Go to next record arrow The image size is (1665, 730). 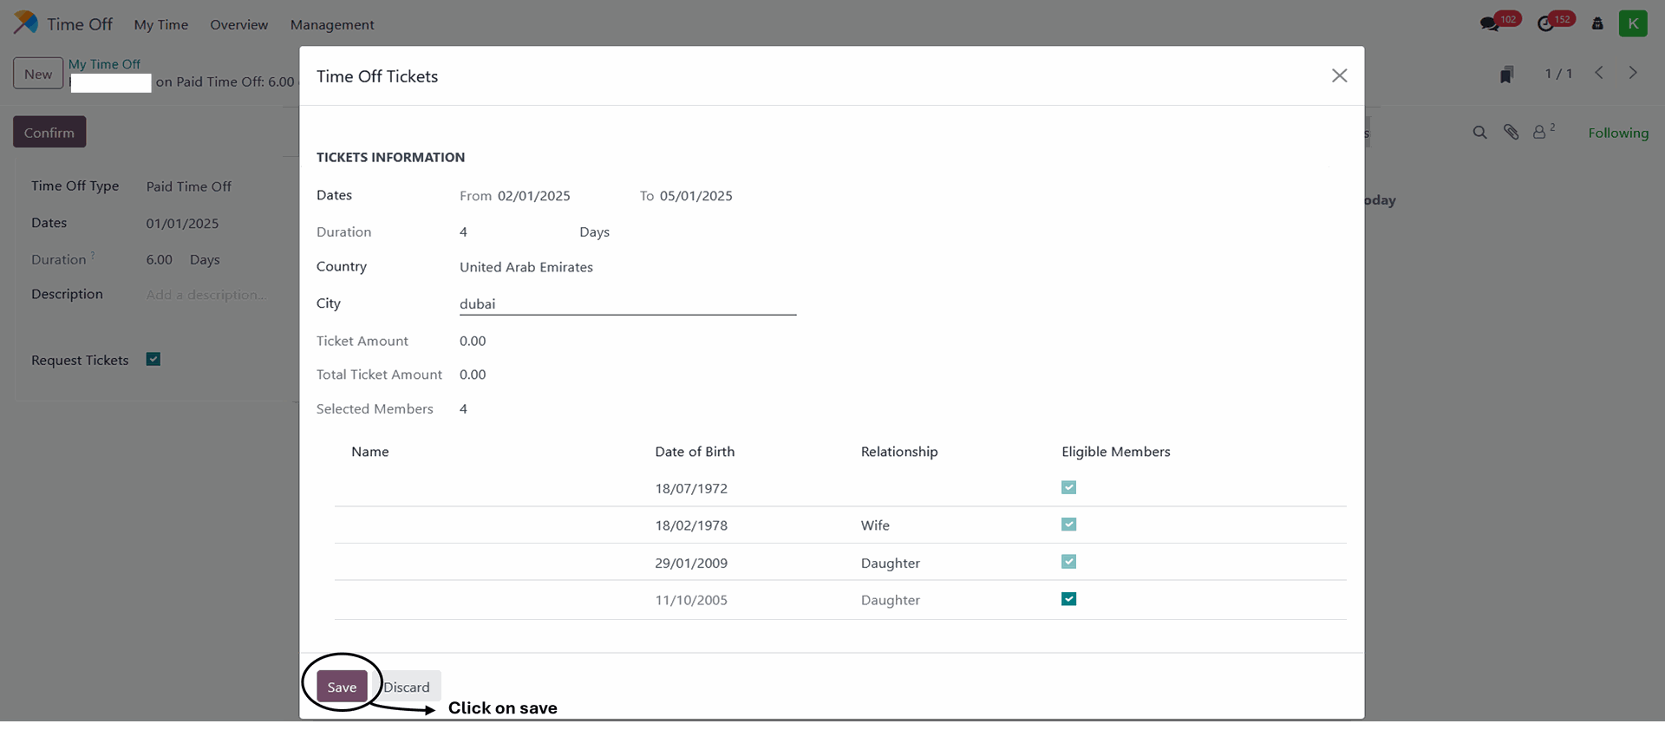[1632, 73]
